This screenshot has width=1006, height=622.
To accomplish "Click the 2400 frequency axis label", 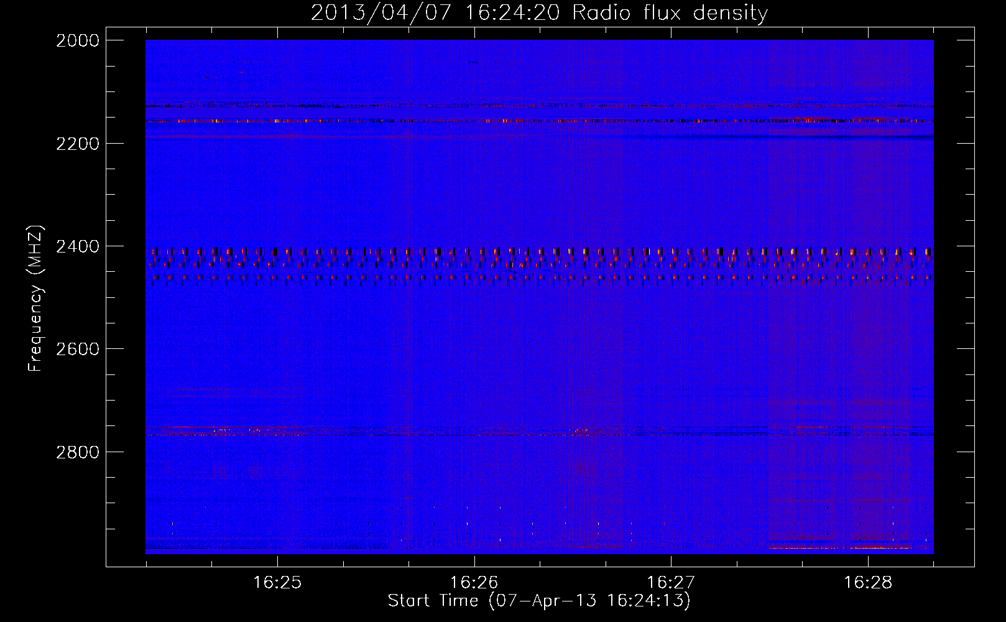I will (78, 246).
